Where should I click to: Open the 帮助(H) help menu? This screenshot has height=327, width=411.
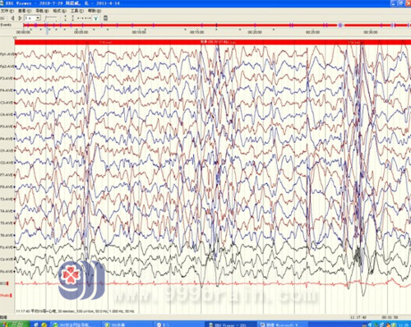(95, 11)
